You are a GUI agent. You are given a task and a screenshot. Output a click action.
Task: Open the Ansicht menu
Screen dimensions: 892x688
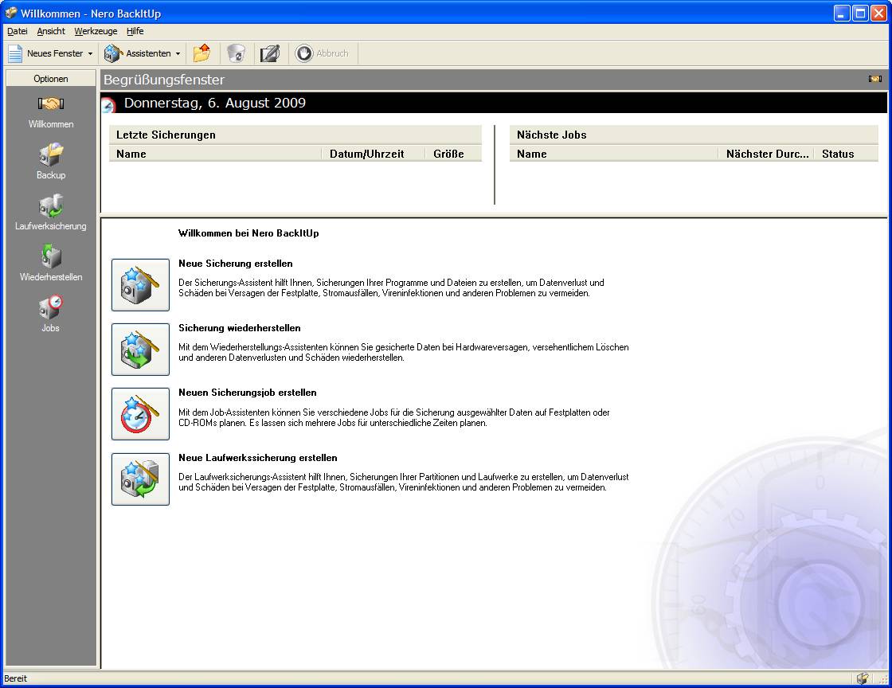[x=51, y=31]
